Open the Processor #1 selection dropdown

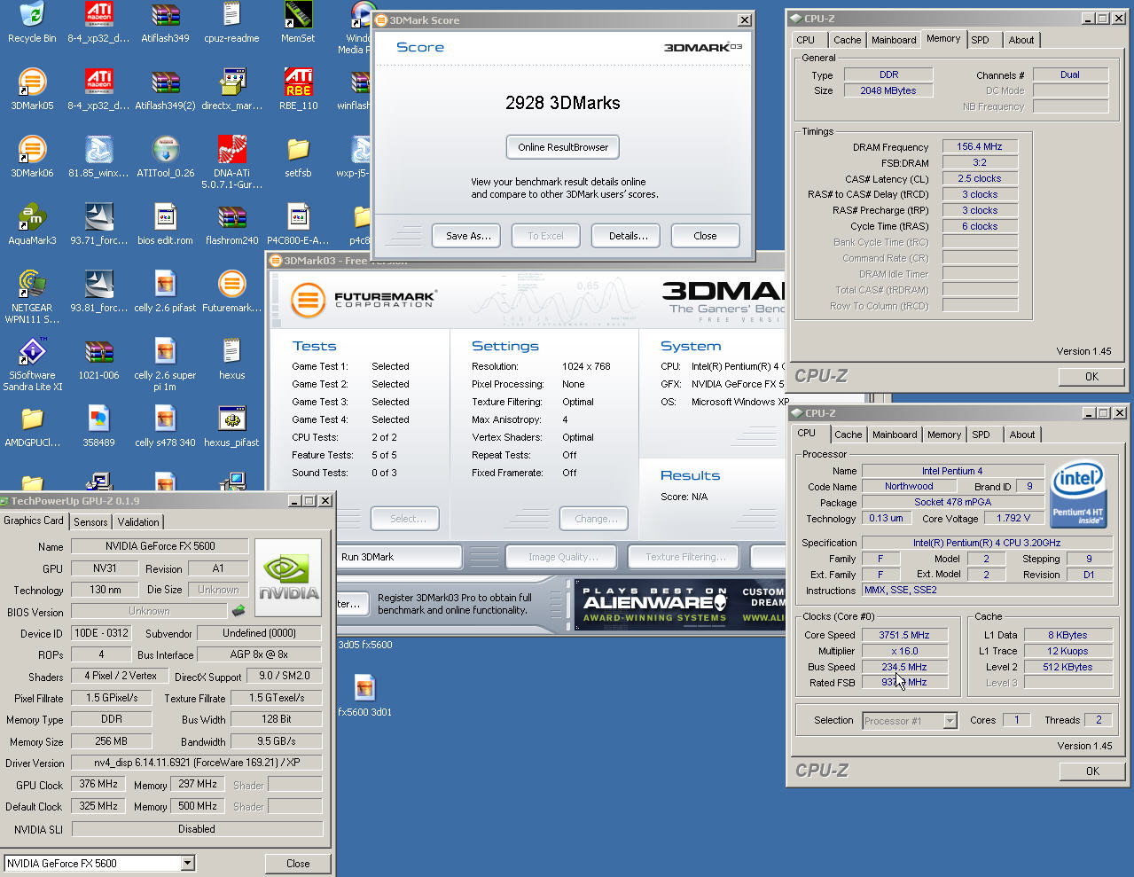pyautogui.click(x=950, y=721)
